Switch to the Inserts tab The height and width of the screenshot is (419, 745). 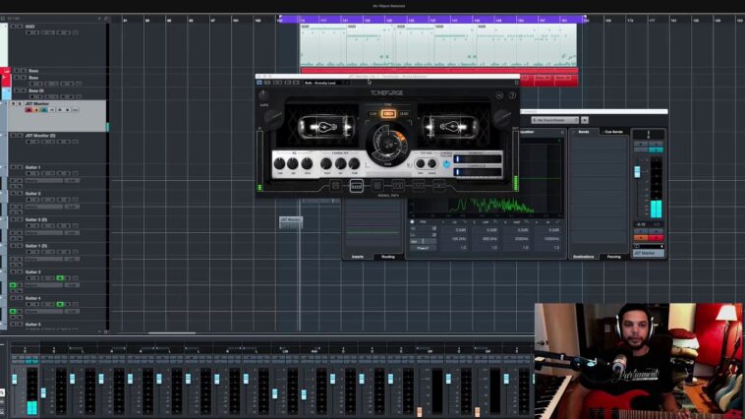(358, 257)
